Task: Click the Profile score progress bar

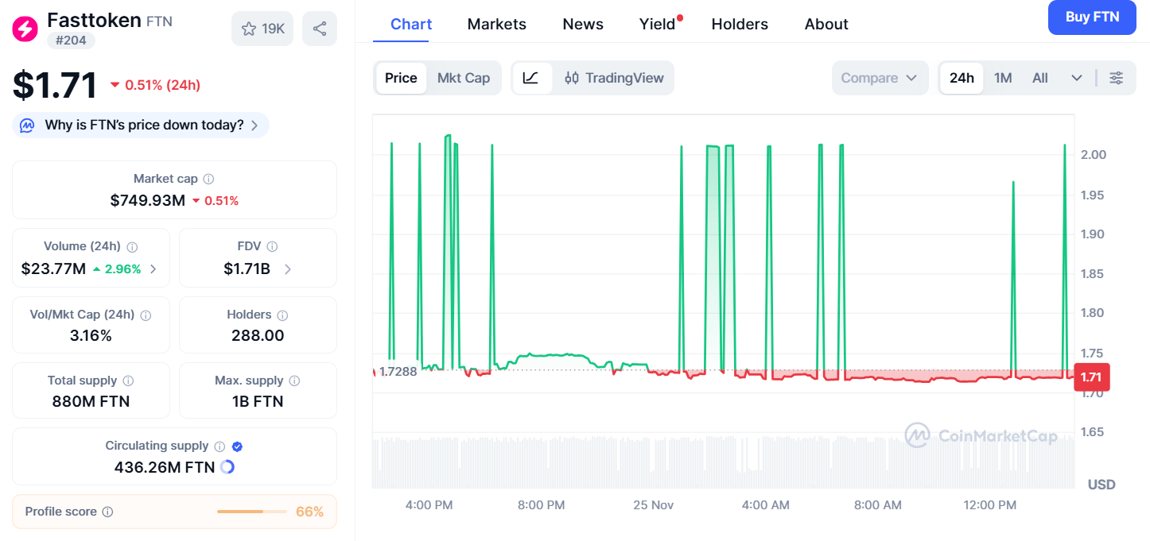Action: pyautogui.click(x=251, y=512)
